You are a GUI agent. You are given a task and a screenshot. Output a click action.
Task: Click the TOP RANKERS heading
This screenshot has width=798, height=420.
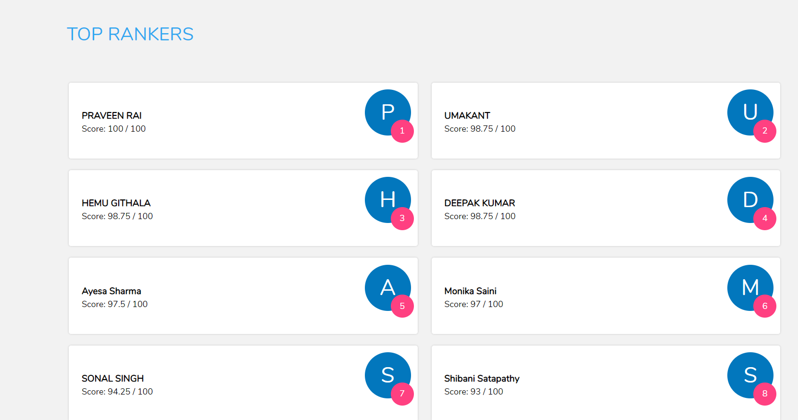click(x=130, y=34)
